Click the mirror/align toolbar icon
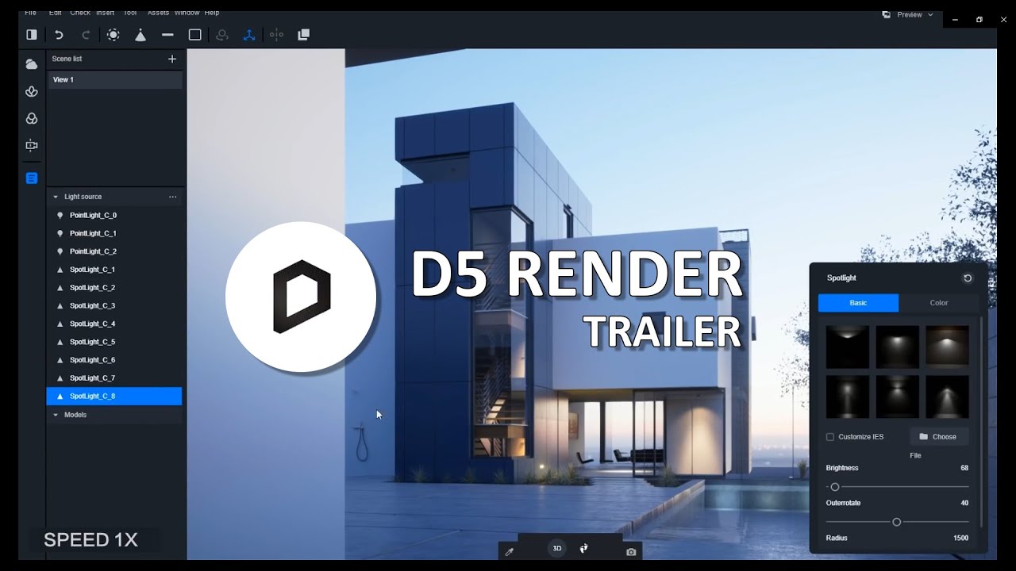The height and width of the screenshot is (571, 1016). 276,35
